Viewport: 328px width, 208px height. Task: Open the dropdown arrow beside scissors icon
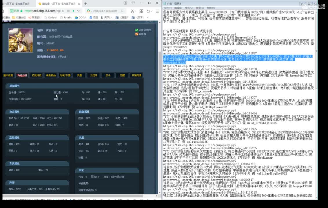(x=136, y=11)
